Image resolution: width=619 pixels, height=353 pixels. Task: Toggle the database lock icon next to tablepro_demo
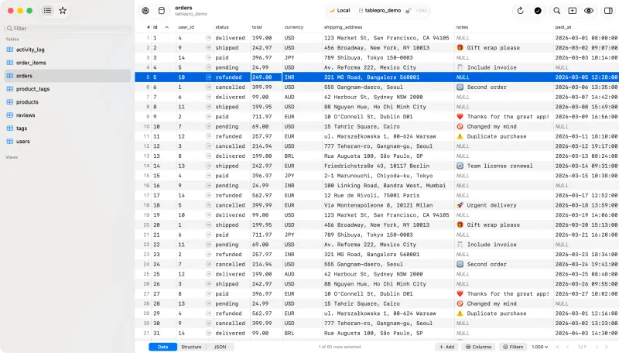pos(409,11)
